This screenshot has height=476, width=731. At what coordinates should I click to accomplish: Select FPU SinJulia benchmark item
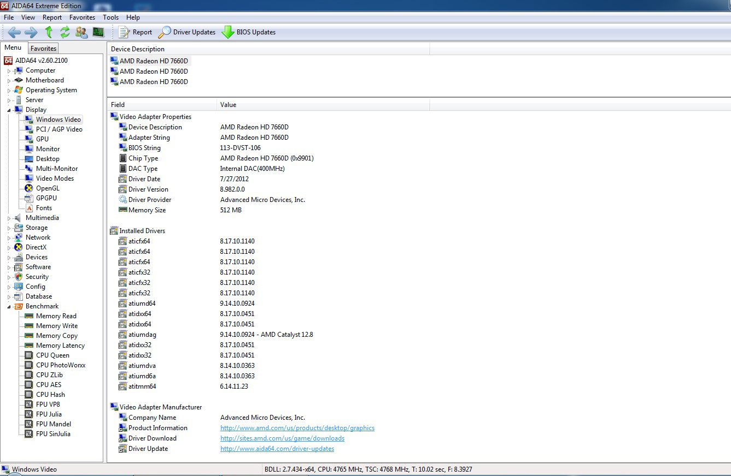(53, 434)
